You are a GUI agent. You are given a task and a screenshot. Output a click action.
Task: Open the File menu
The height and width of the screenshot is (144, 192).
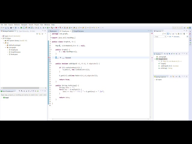pyautogui.click(x=2, y=25)
